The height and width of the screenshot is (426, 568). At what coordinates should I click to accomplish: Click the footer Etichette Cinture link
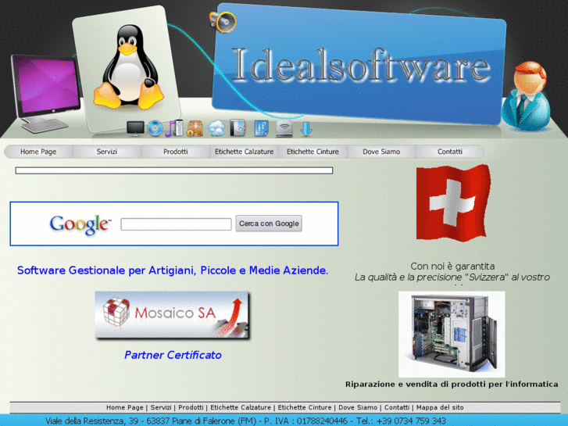coord(305,407)
